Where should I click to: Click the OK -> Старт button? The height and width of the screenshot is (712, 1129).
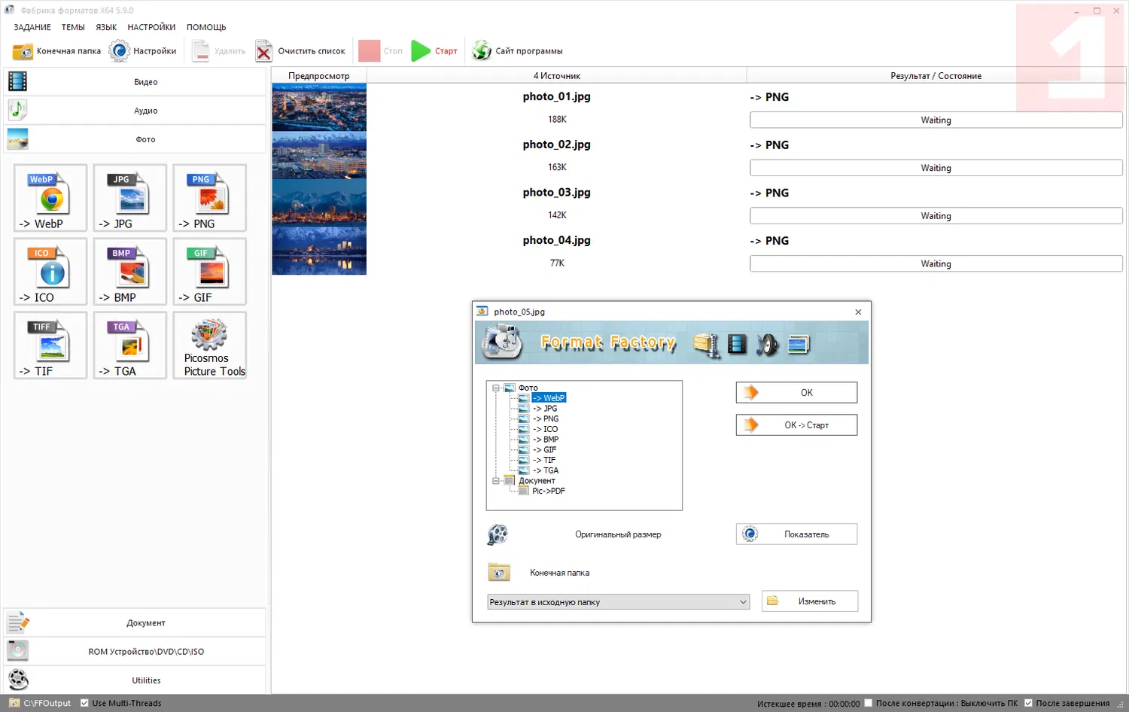coord(796,425)
